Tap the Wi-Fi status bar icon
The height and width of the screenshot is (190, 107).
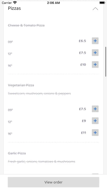(x=15, y=2)
